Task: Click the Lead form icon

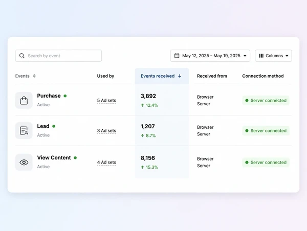Action: click(24, 131)
